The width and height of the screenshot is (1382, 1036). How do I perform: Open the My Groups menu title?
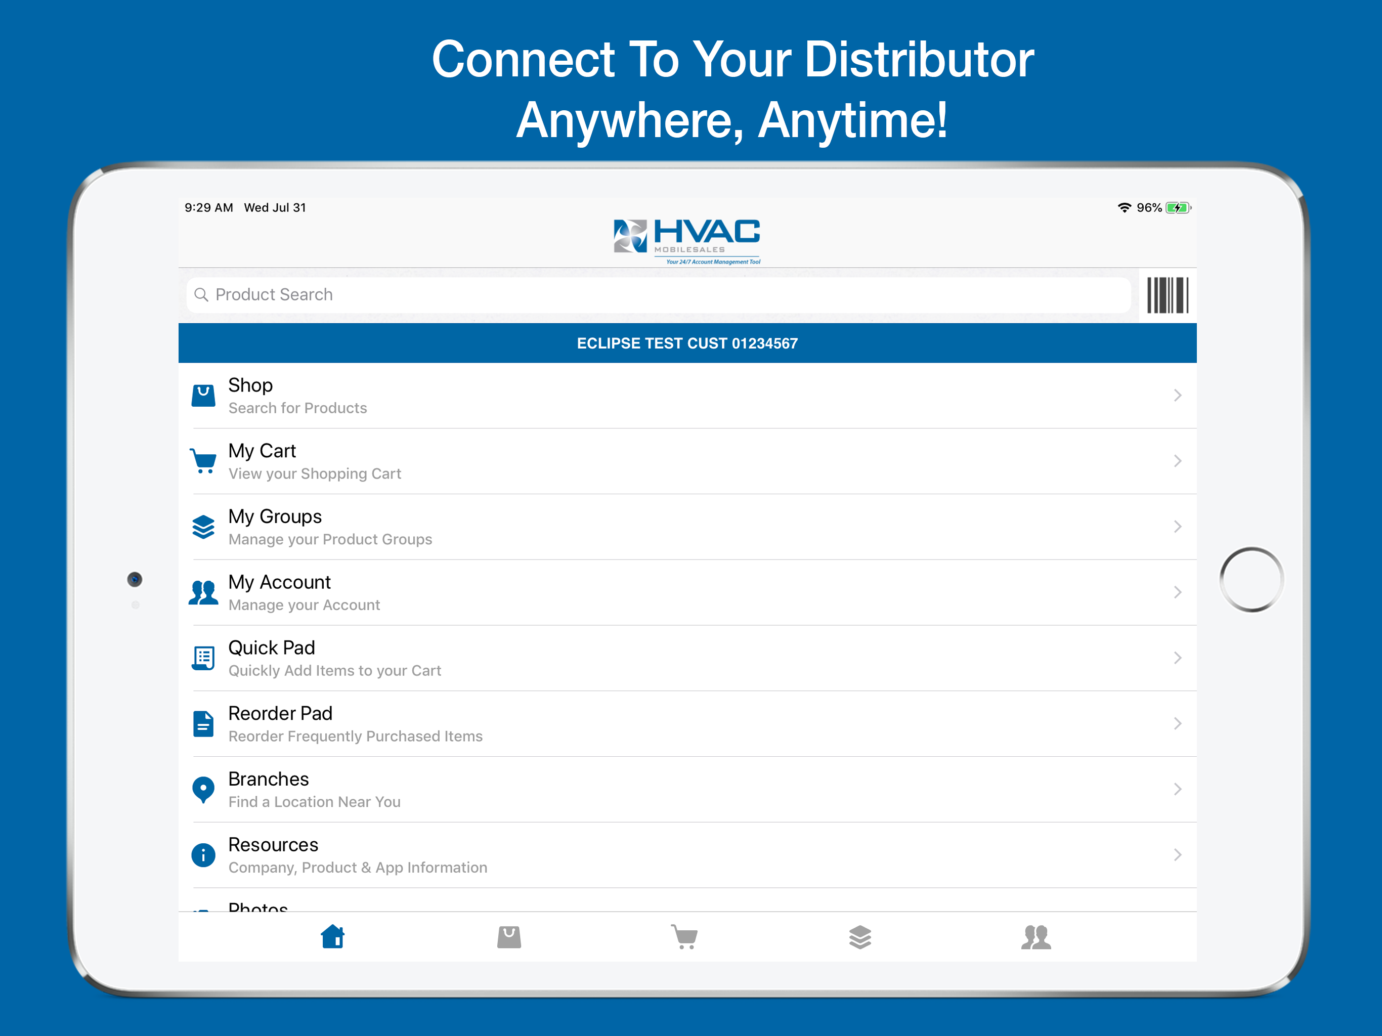pyautogui.click(x=275, y=516)
